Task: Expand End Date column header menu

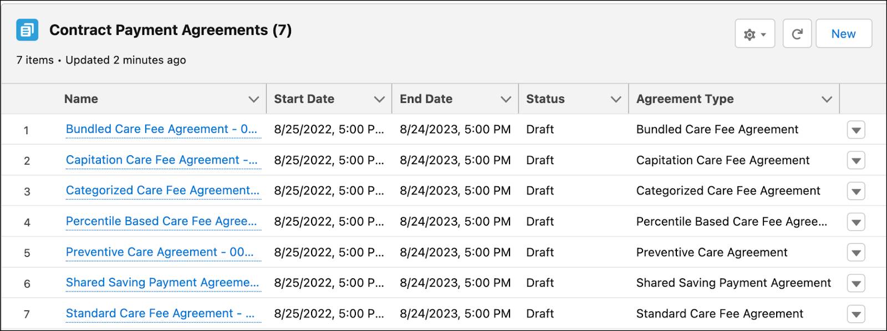Action: (506, 99)
